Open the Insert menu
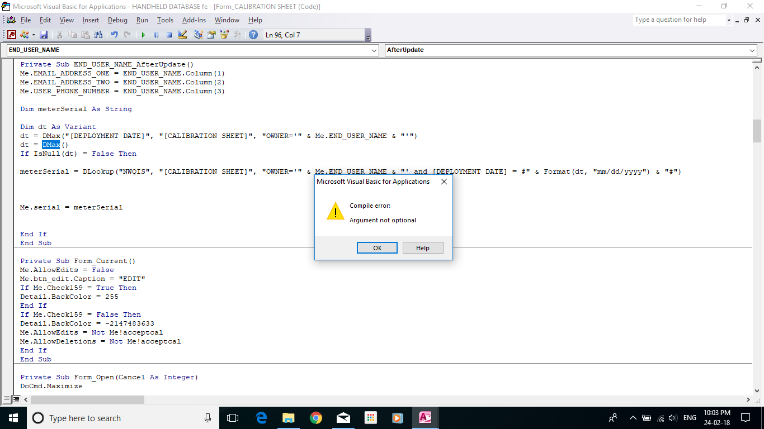 tap(91, 20)
